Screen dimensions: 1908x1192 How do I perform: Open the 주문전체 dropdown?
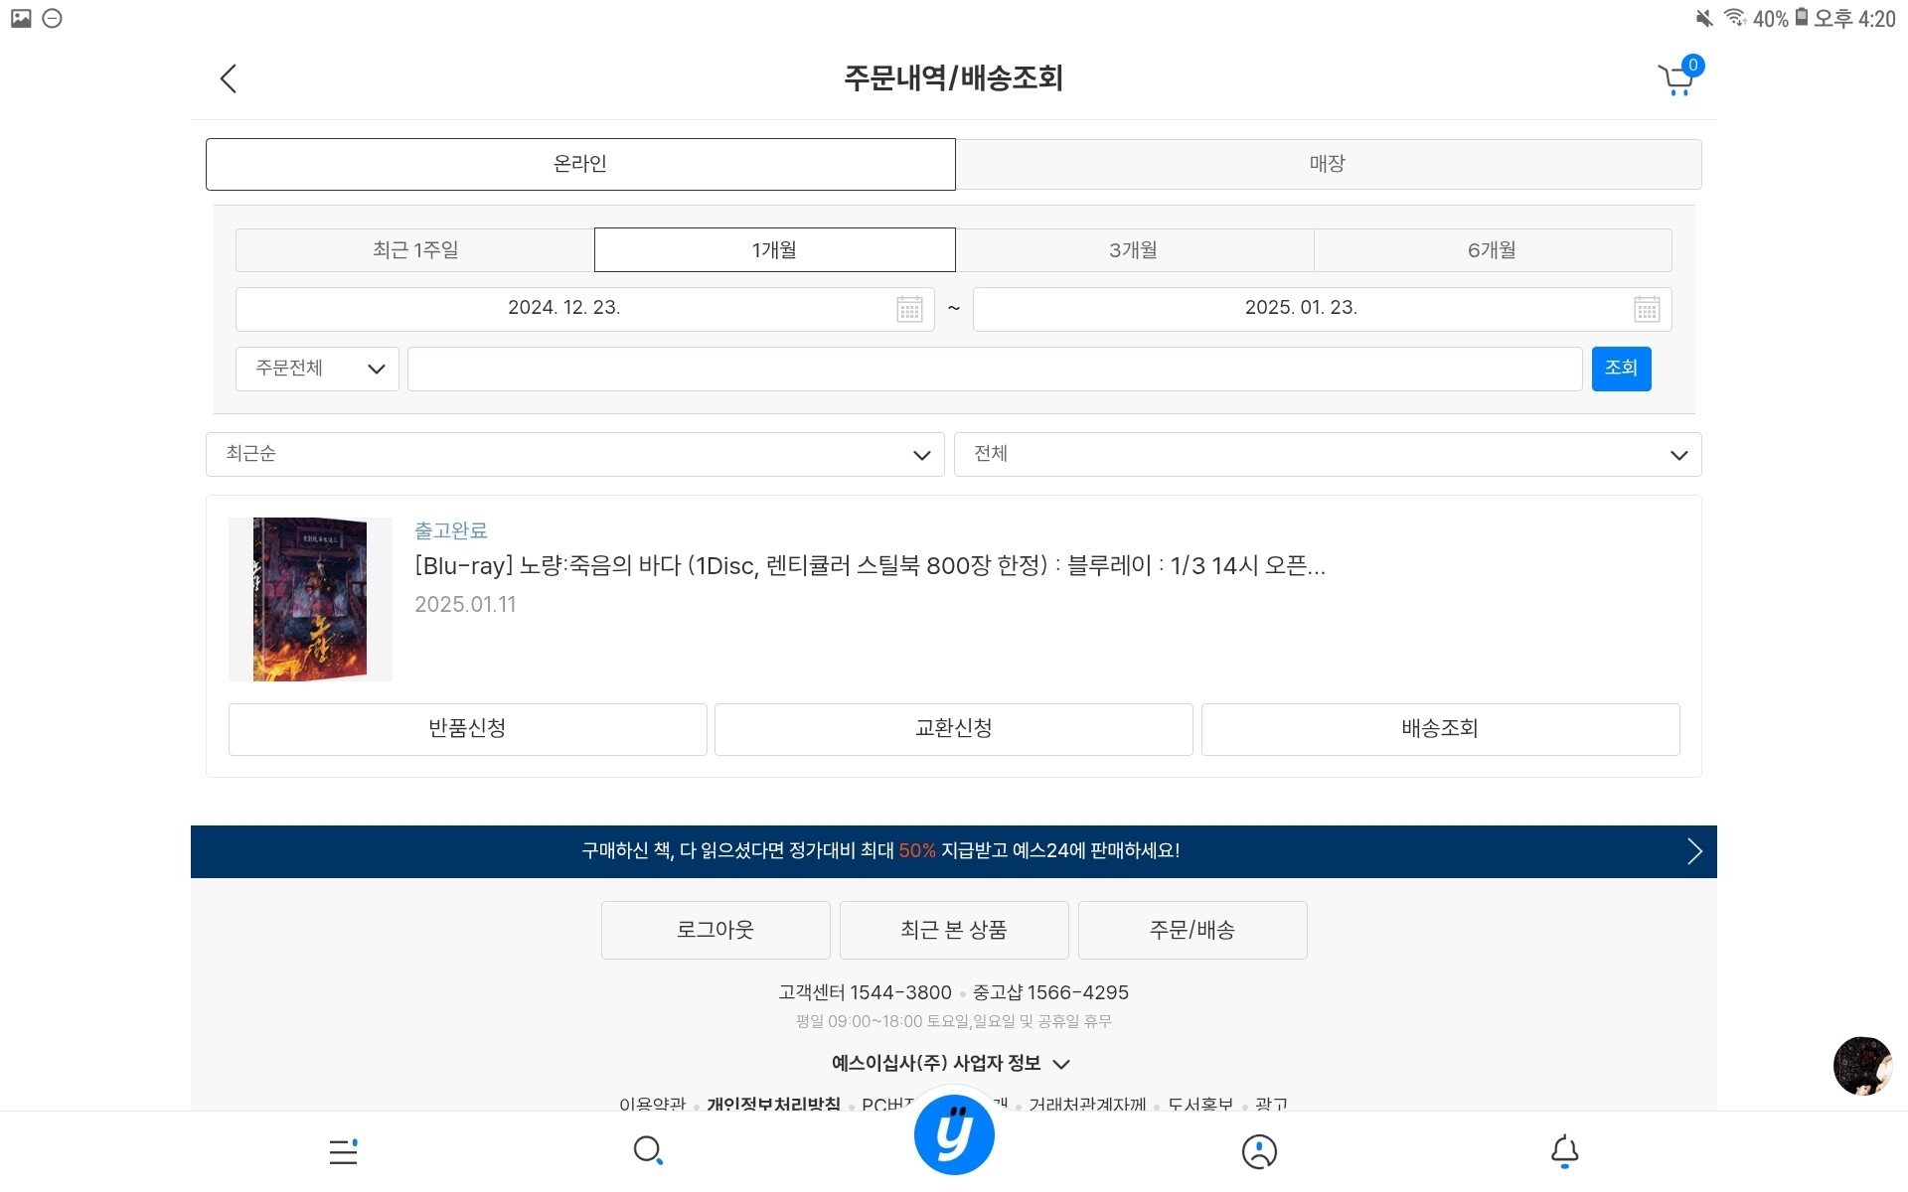click(x=317, y=369)
